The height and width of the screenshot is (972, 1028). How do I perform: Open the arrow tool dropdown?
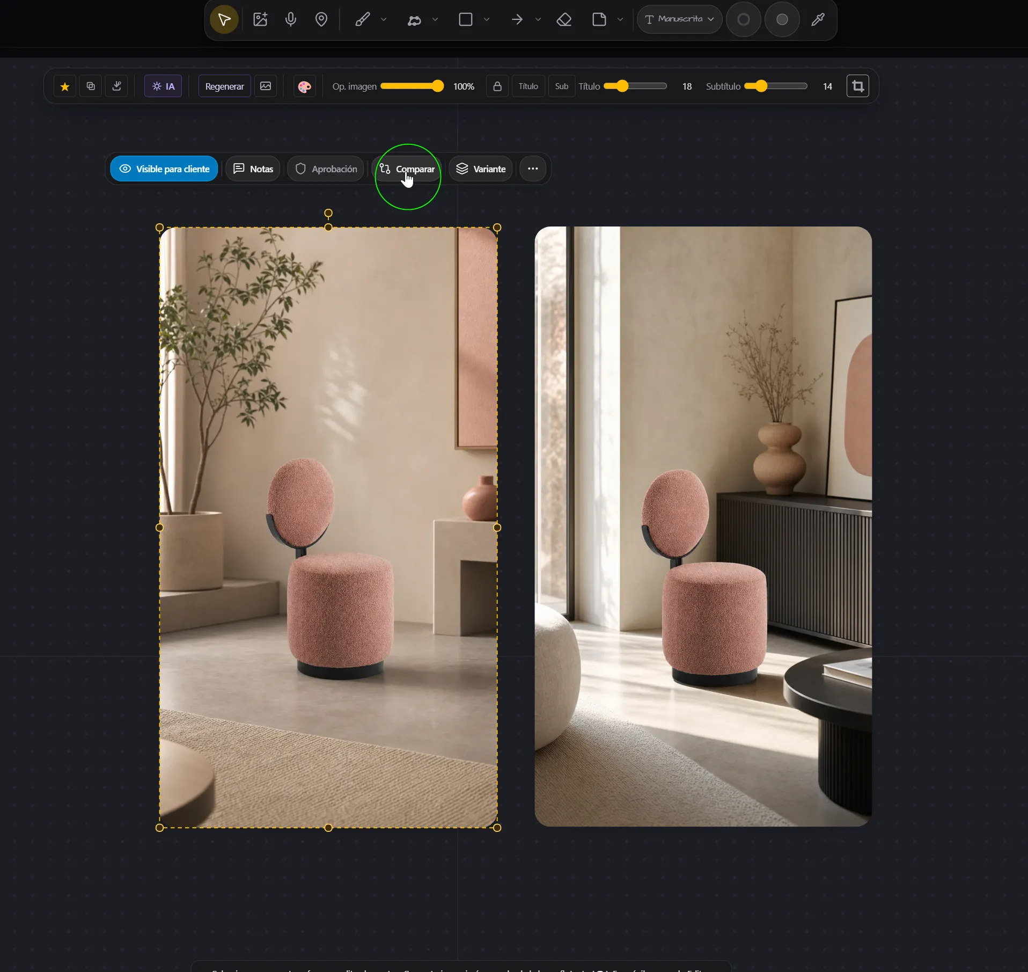coord(538,20)
